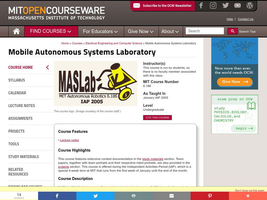267x200 pixels.
Task: Share via Twitter in bottom share bar
Action: [95, 196]
